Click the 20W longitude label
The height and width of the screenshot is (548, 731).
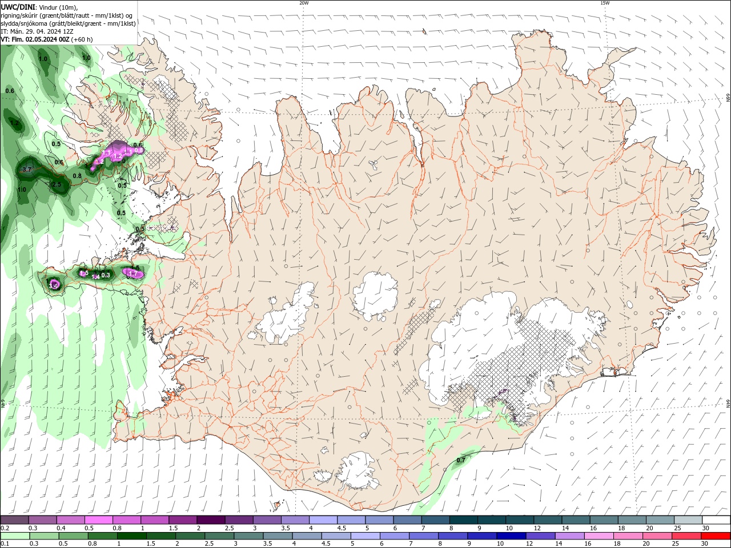[304, 3]
